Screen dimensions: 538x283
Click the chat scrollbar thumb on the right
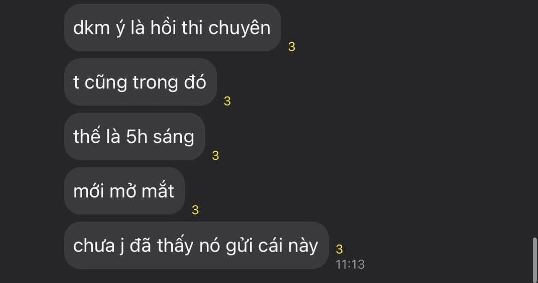(534, 260)
